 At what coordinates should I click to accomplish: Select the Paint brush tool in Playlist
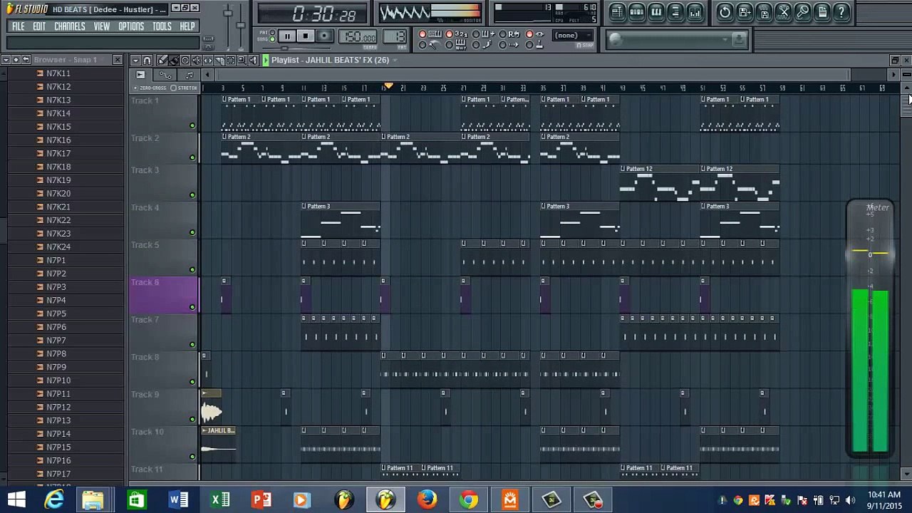click(174, 61)
